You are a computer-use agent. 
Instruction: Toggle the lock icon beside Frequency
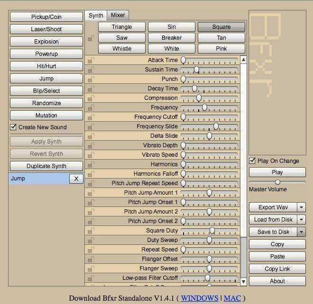[91, 107]
